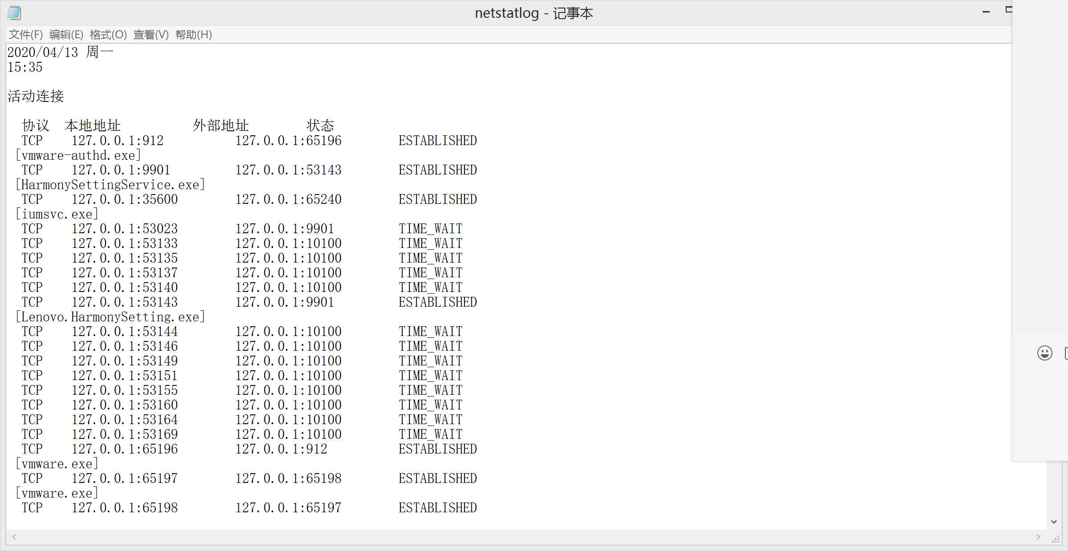Click local address 127.0.0.1:53169
This screenshot has width=1068, height=551.
pos(125,434)
